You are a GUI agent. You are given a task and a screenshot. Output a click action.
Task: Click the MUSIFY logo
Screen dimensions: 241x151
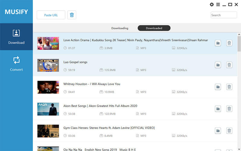point(16,12)
